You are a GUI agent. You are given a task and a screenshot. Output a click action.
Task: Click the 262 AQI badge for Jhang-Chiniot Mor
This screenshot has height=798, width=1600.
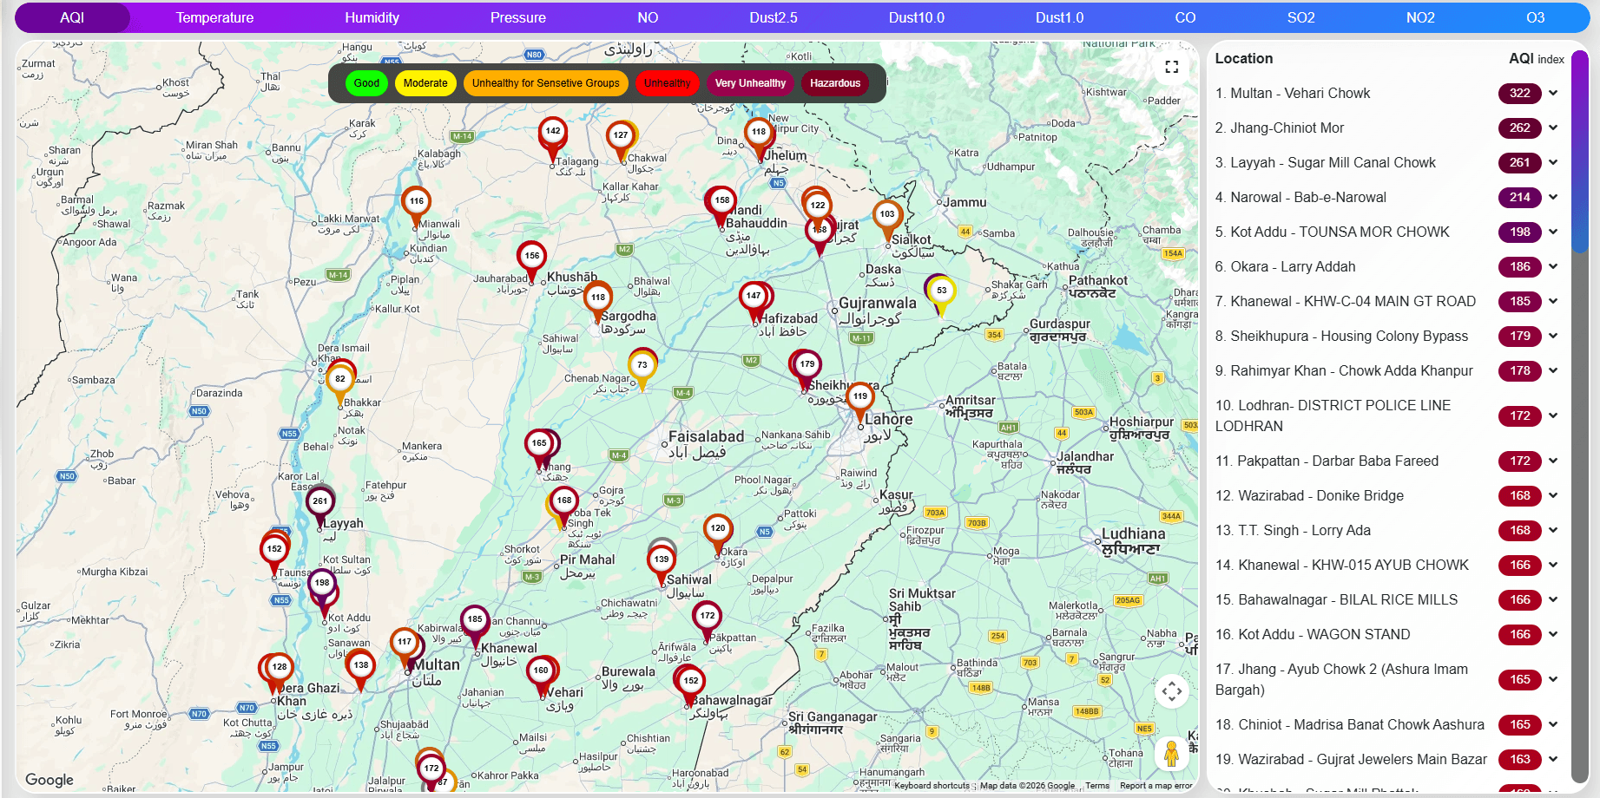coord(1519,128)
